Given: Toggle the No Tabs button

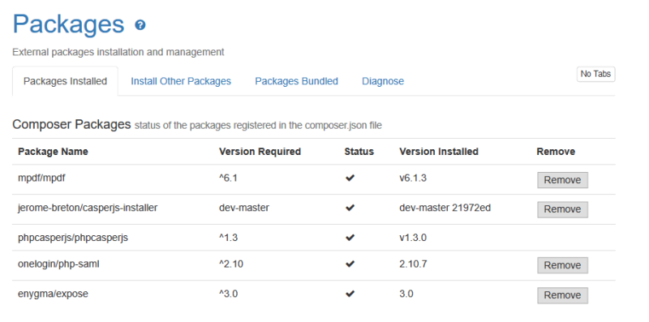Looking at the screenshot, I should (595, 74).
